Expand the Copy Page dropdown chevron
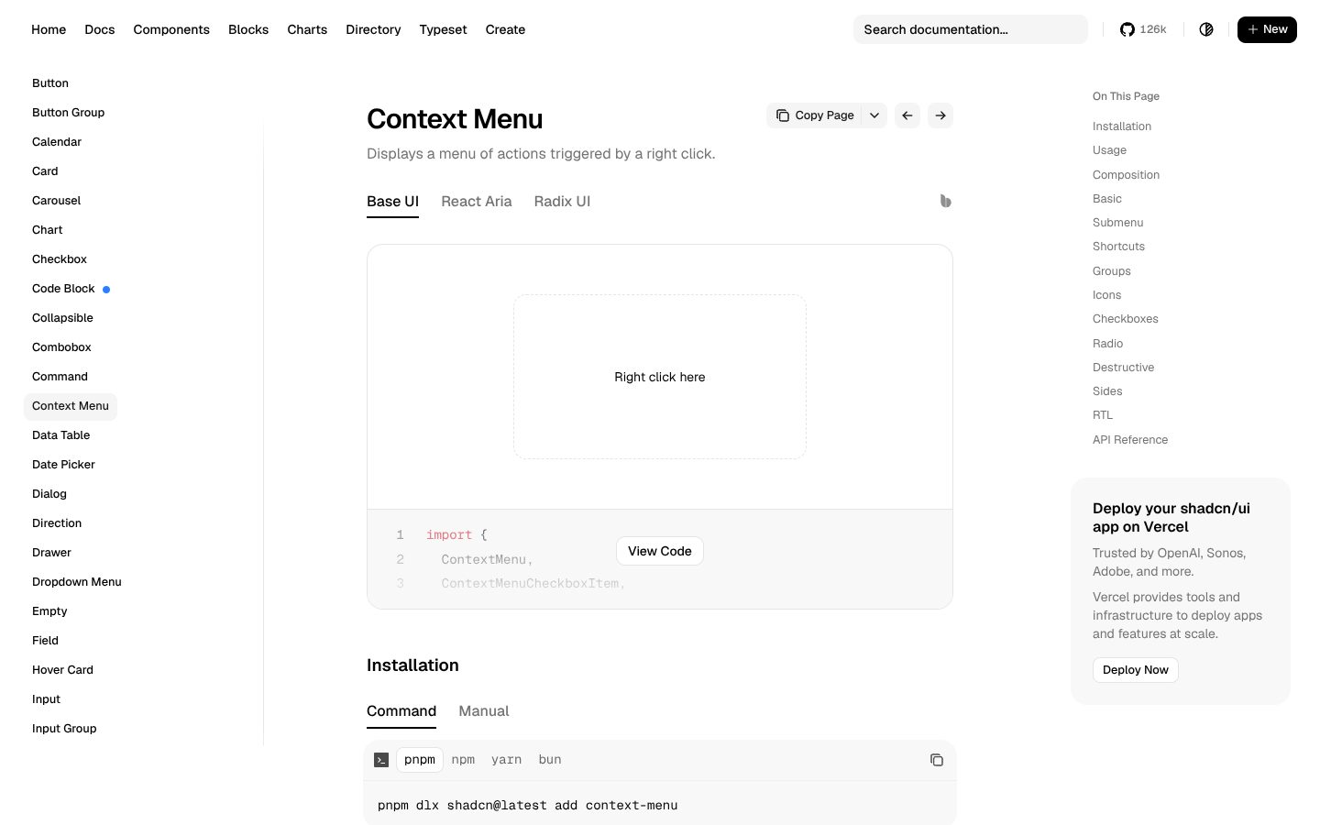 pyautogui.click(x=874, y=115)
